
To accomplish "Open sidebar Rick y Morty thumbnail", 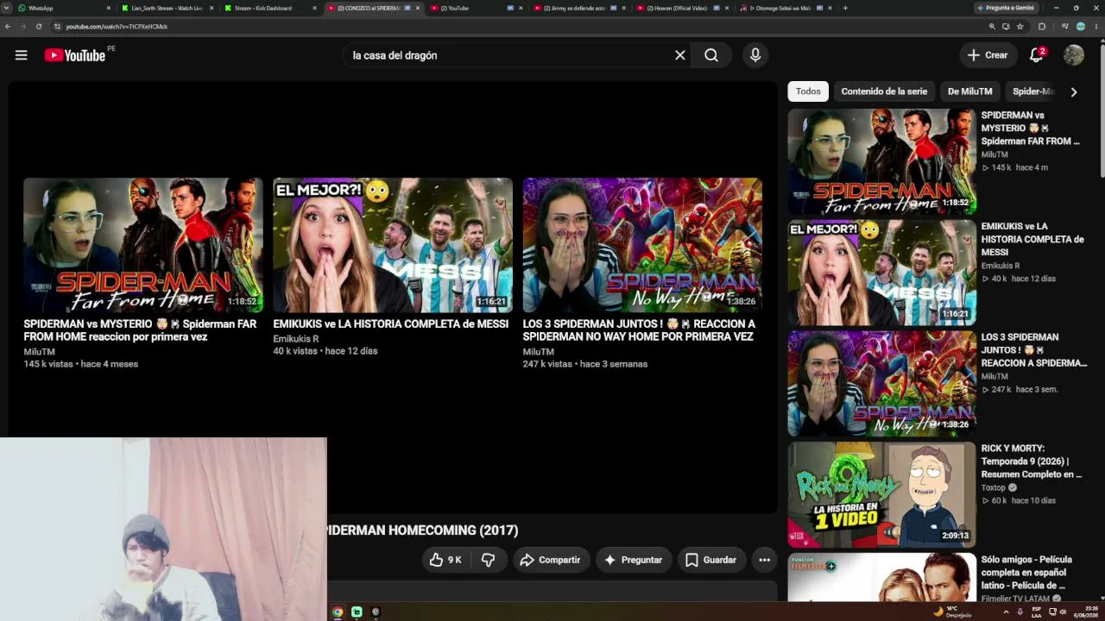I will 881,495.
